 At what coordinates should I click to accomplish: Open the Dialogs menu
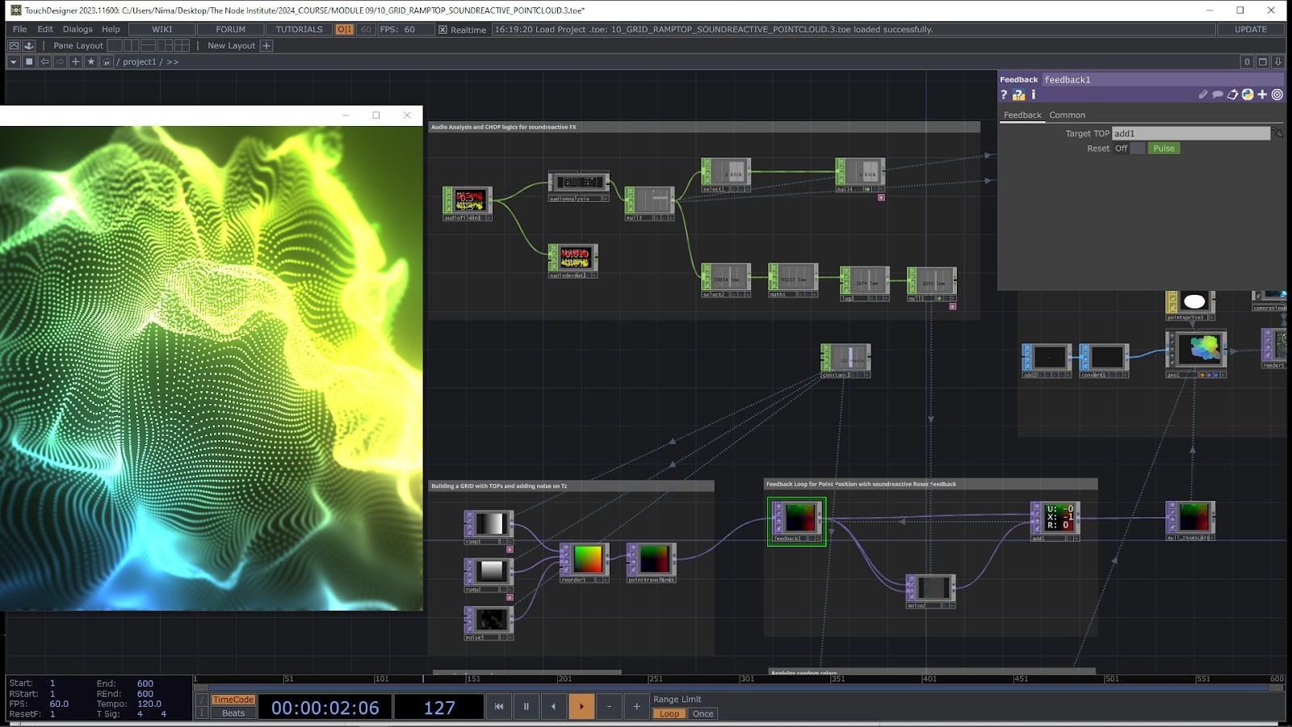(x=79, y=29)
